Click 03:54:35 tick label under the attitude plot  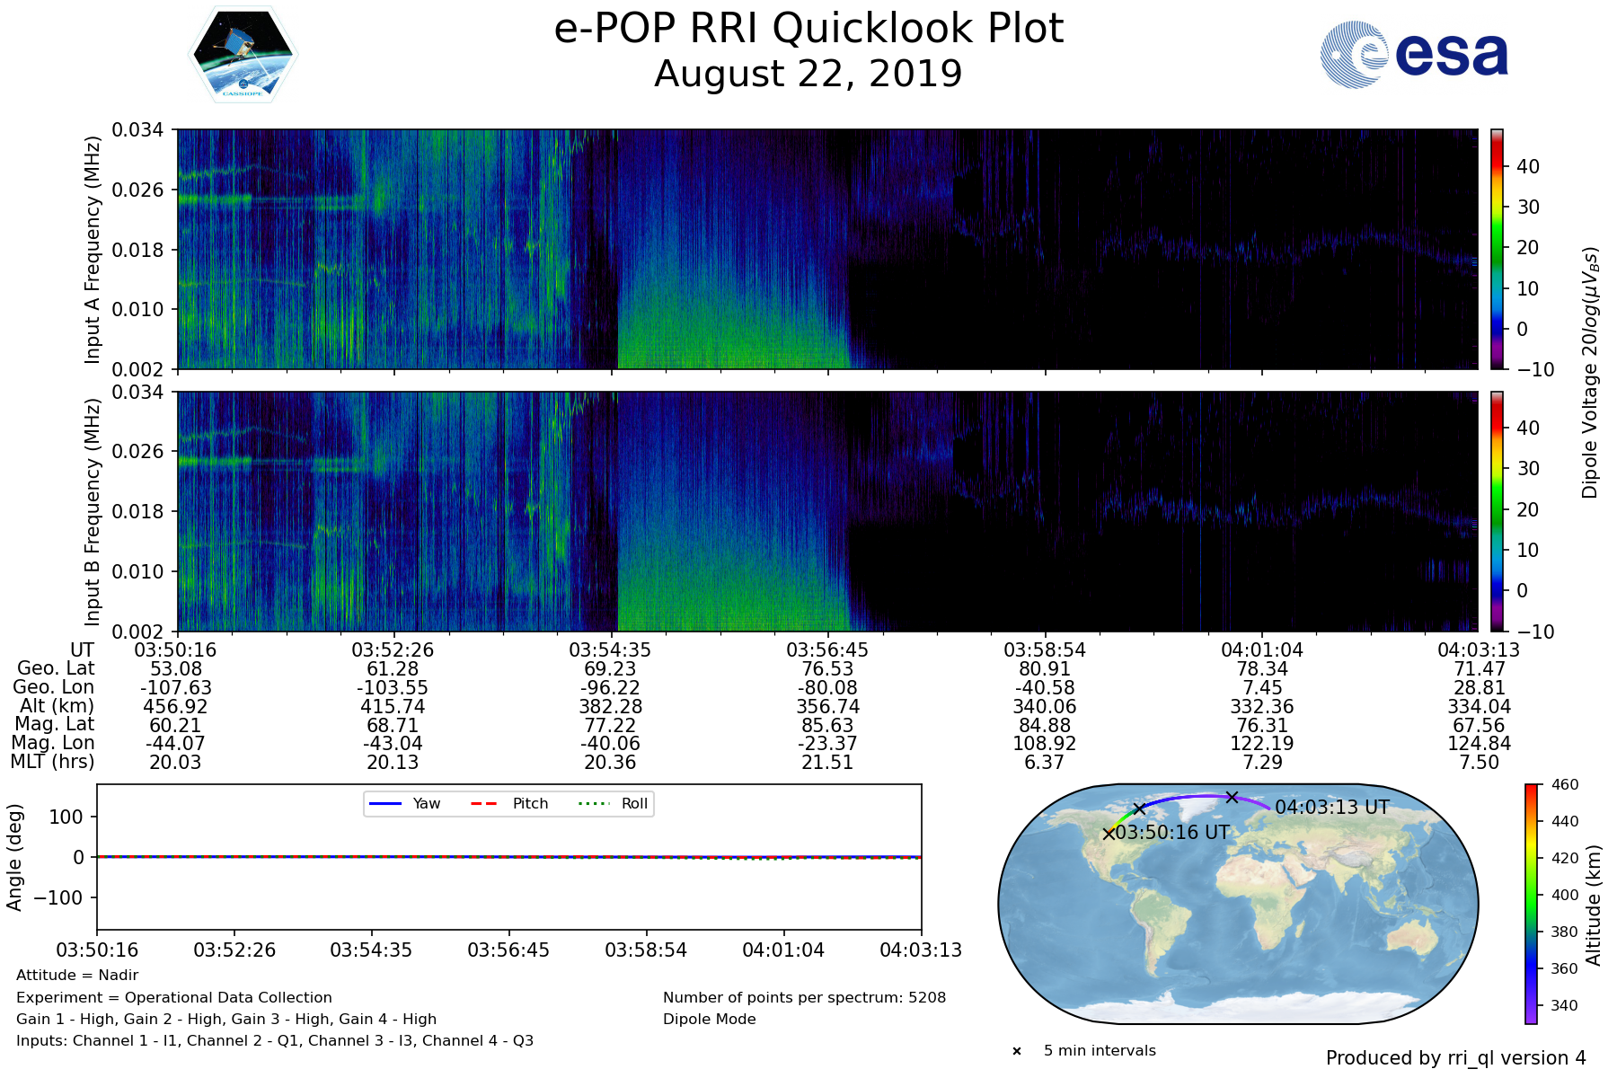pos(371,950)
